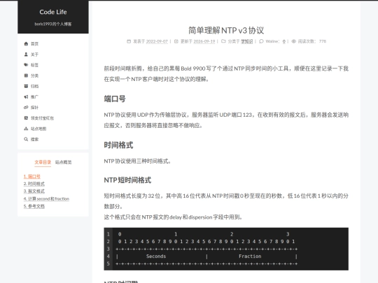Click the Waline comment count 0

[284, 41]
